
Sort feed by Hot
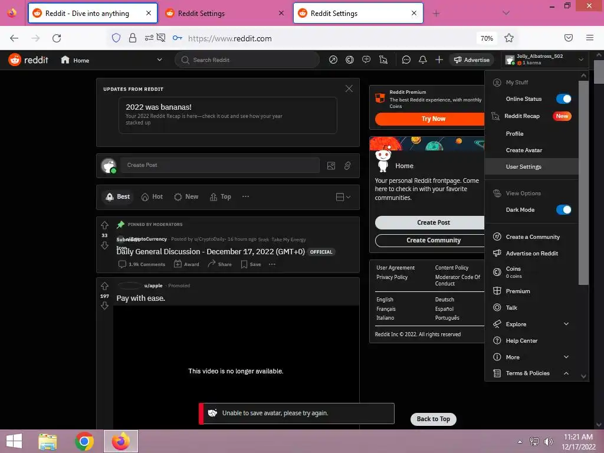point(152,197)
